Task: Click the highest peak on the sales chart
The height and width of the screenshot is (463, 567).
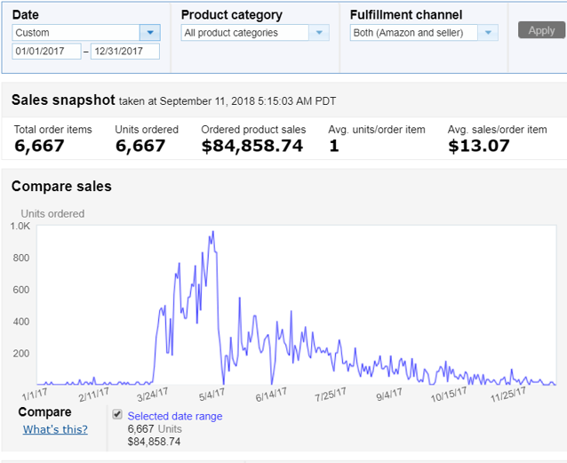Action: tap(212, 233)
